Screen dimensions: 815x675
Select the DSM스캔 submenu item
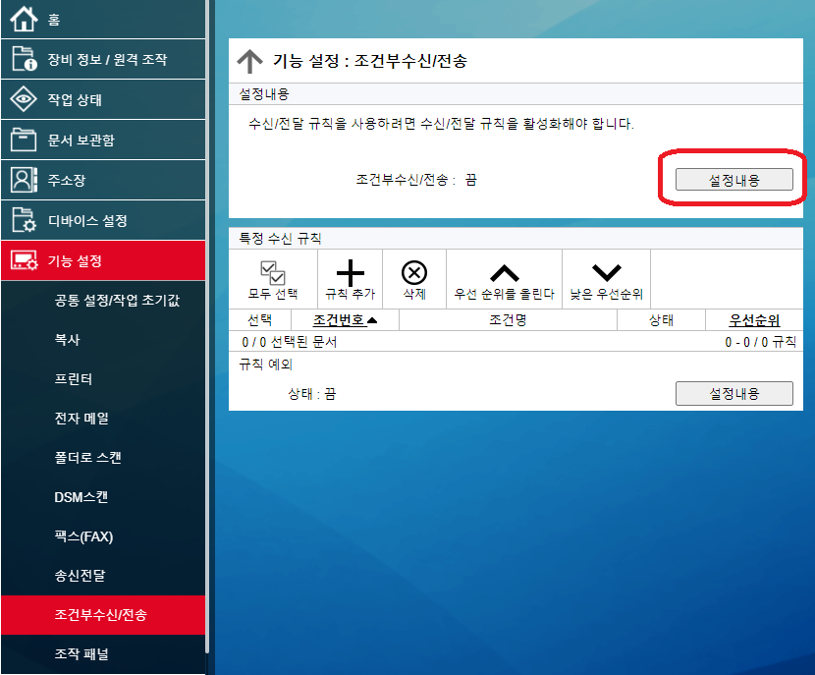(x=103, y=497)
